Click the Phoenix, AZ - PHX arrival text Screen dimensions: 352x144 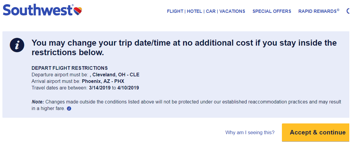[103, 81]
